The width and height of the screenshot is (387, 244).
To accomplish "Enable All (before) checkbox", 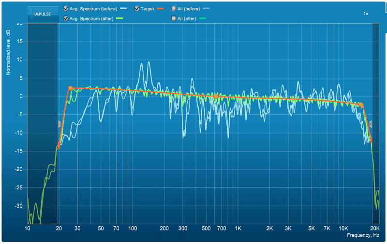I will [174, 9].
